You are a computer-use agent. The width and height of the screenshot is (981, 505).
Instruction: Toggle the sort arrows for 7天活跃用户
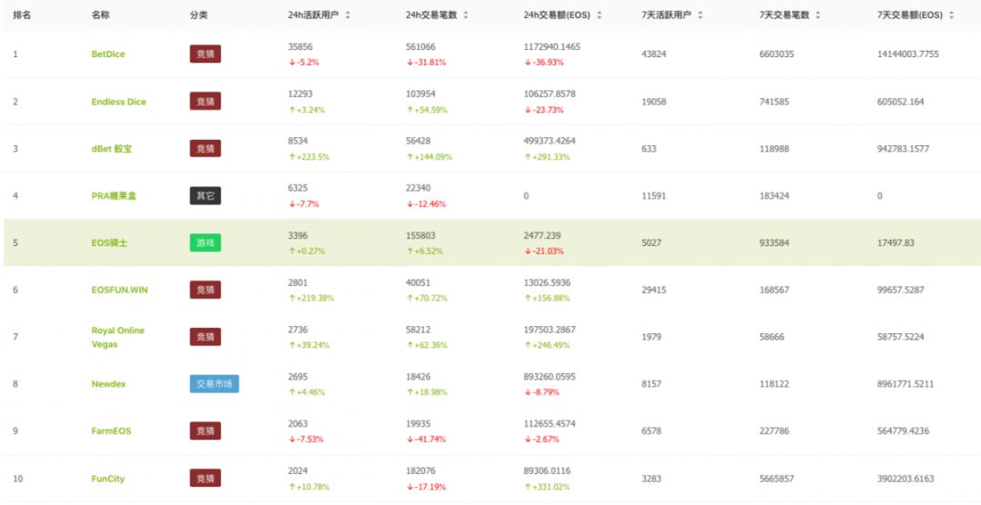pos(700,15)
